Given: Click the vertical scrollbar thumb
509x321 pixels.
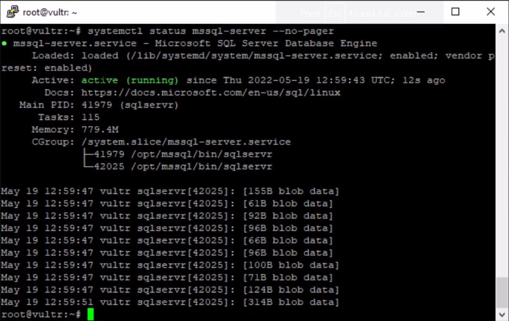Looking at the screenshot, I should point(502,292).
